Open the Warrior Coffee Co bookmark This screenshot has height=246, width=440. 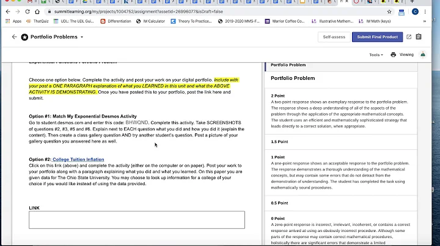point(285,21)
